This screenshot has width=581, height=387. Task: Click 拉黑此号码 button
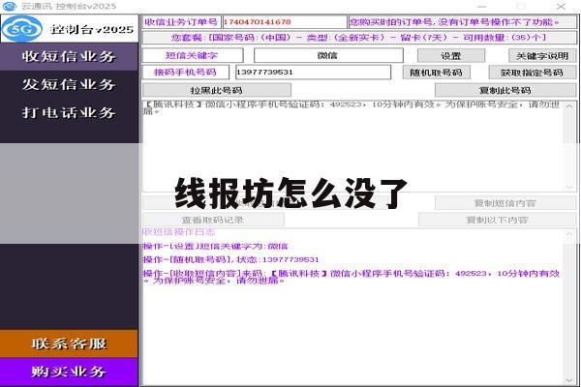point(217,90)
